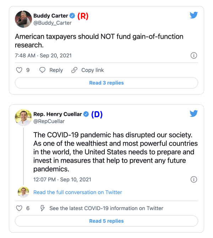Visit the @Buddy_Carter handle link
Viewport: 213px width, 238px height.
53,23
